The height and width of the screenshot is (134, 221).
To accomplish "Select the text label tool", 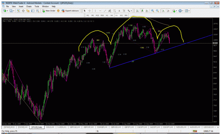I will click(x=124, y=11).
